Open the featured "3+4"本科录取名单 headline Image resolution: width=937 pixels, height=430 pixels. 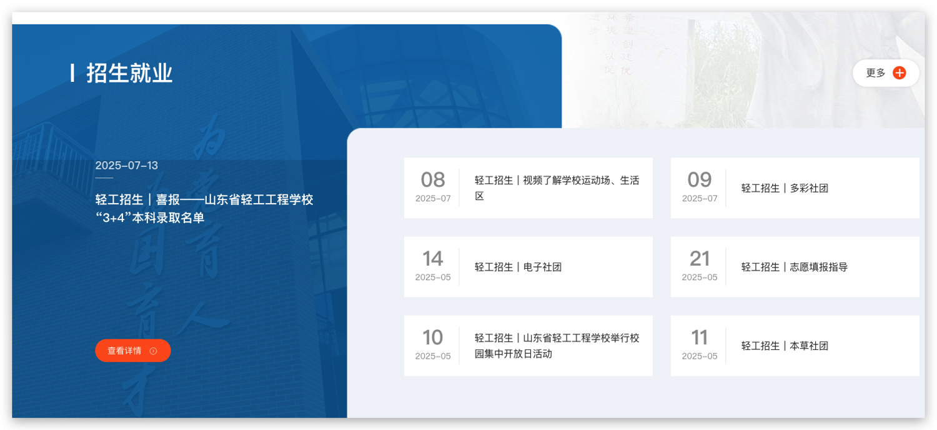click(204, 209)
